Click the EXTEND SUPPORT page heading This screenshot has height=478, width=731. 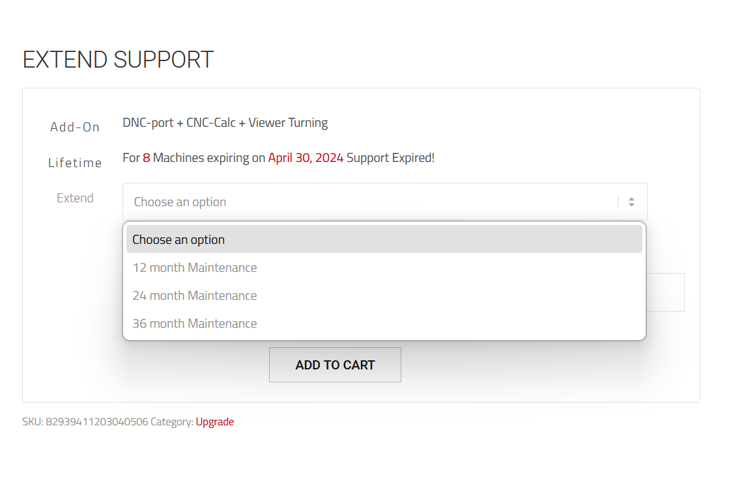click(118, 60)
